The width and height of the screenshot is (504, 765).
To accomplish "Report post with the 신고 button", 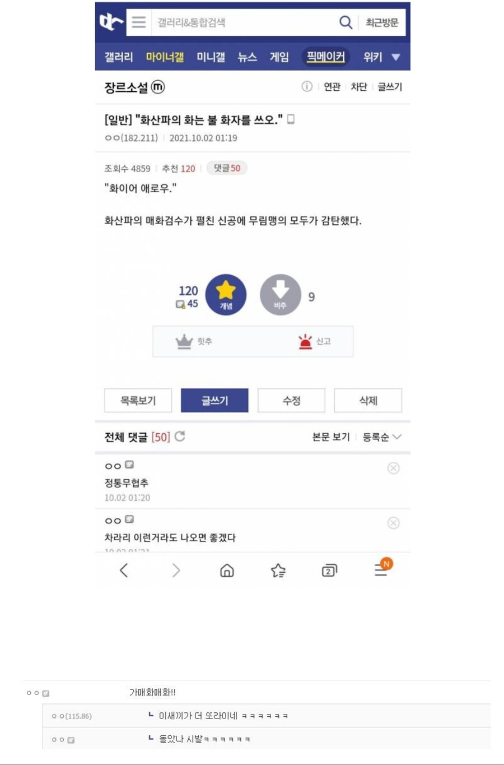I will (x=315, y=341).
